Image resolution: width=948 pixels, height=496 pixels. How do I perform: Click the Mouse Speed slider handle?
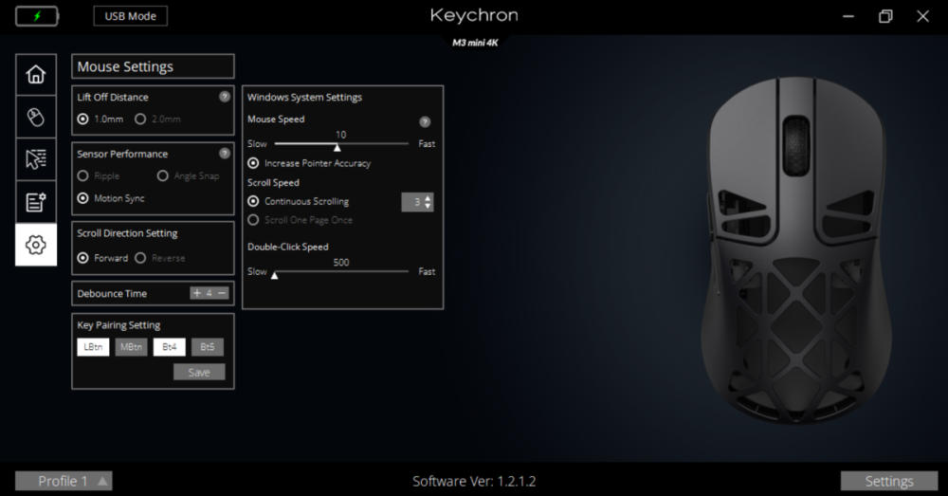[337, 147]
